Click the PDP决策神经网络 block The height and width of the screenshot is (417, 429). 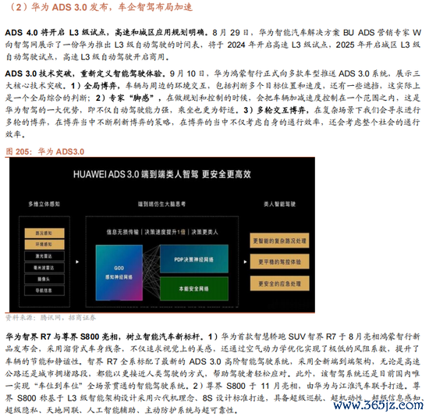[194, 259]
